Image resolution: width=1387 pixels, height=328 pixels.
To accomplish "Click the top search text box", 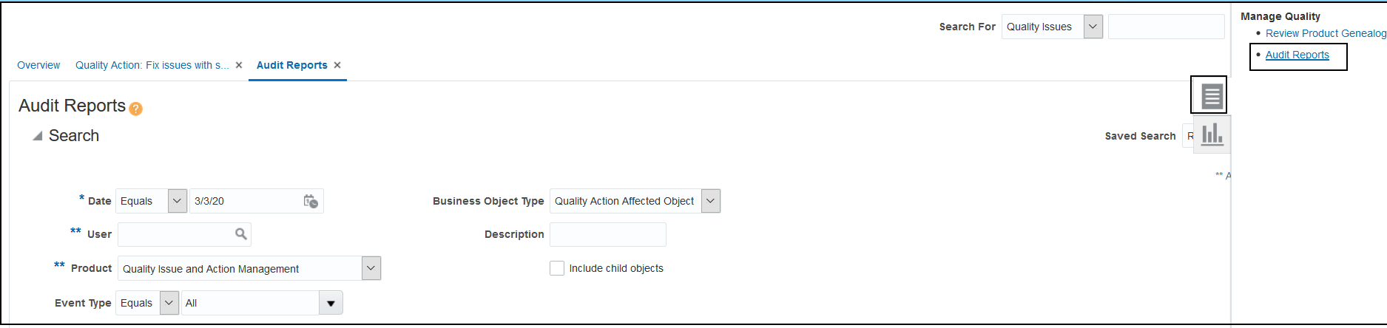I will click(1166, 27).
